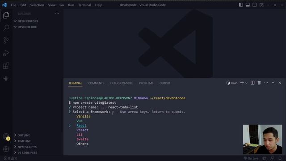Kill terminal with the trash icon

(x=259, y=83)
